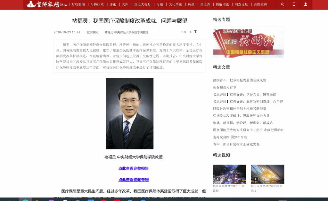This screenshot has height=201, width=328.
Task: Click the 宣讲家网 site logo
Action: 47,4
